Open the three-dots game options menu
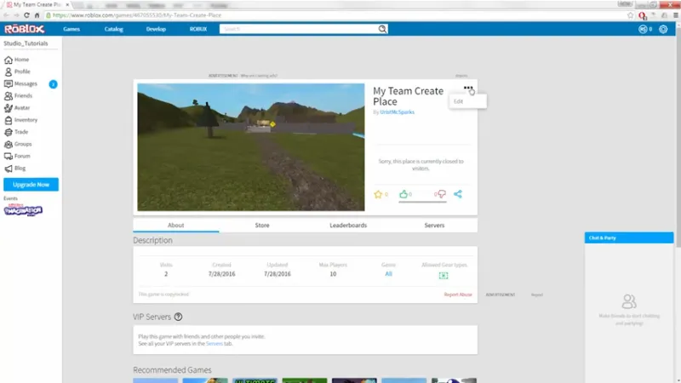Screen dimensions: 681x383 (468, 88)
